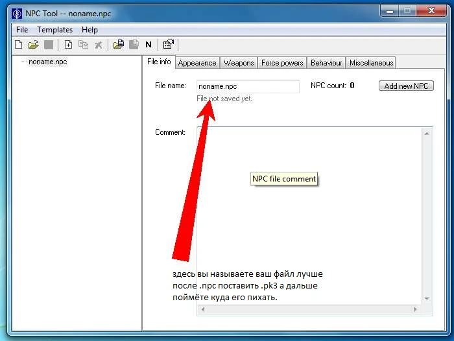Select noname.npc in the tree panel
This screenshot has width=454, height=341.
pos(48,62)
